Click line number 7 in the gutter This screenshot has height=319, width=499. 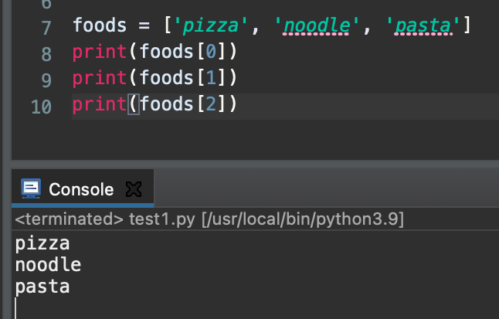pos(44,29)
